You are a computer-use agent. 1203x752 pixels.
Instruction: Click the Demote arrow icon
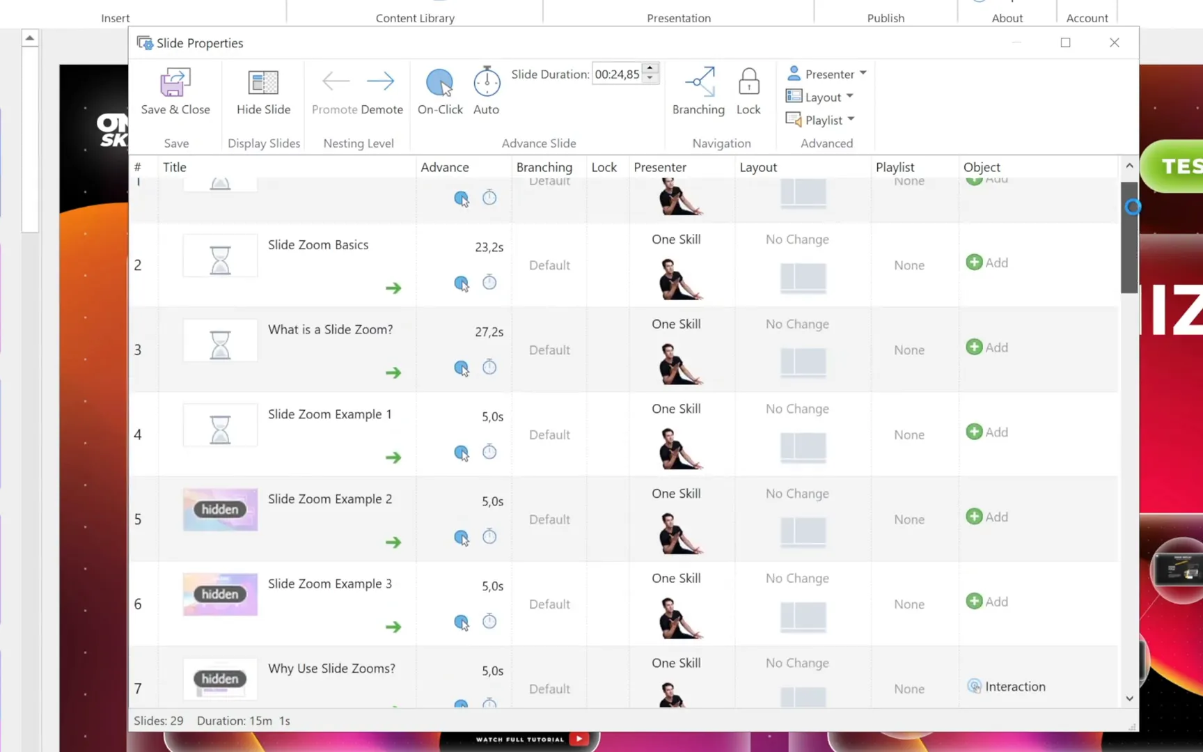click(380, 81)
